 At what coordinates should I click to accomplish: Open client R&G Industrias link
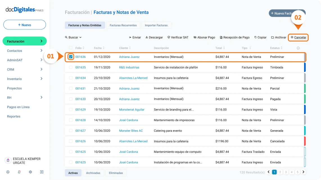click(x=129, y=67)
